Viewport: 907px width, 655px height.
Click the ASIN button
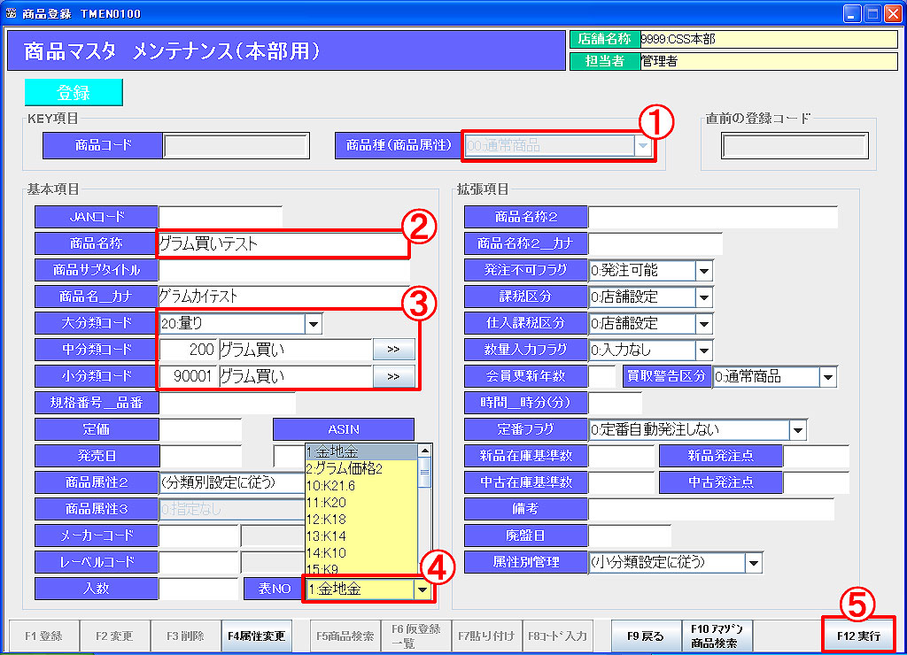[343, 430]
